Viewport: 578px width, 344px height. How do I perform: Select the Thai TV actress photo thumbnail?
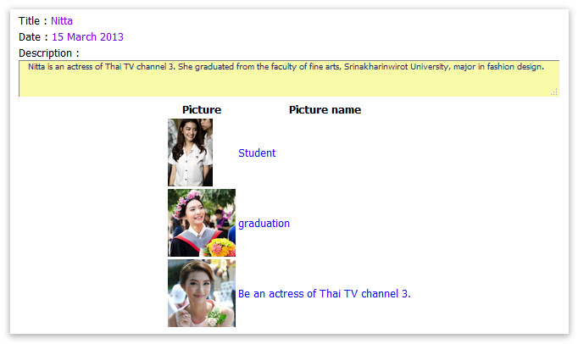(202, 293)
